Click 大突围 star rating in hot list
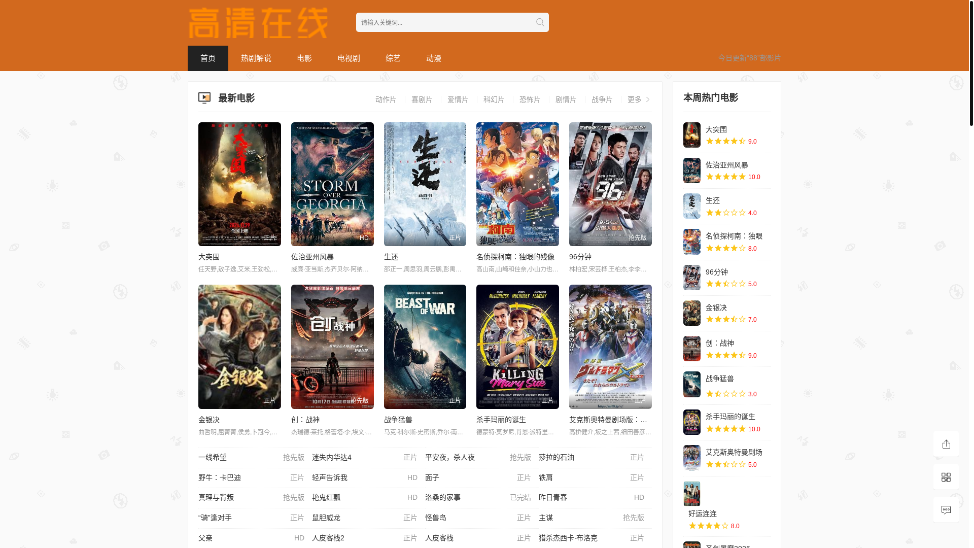974x548 pixels. tap(726, 141)
